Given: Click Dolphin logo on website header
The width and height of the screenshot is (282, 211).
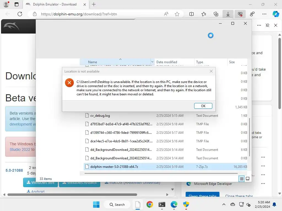Looking at the screenshot, I should 12,27.
